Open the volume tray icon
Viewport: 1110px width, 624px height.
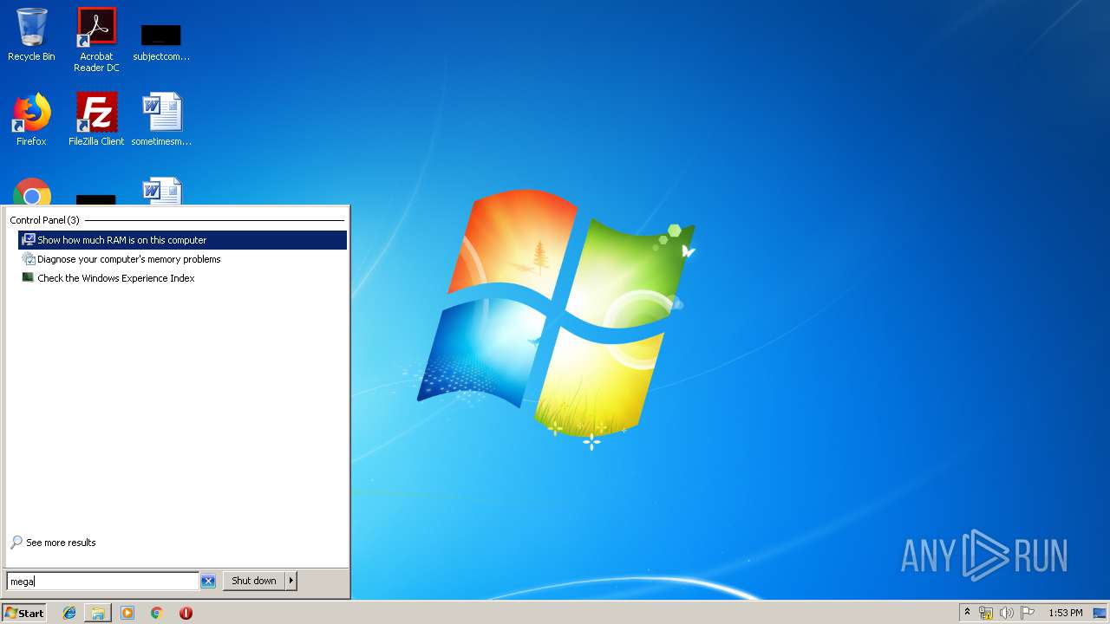[x=1006, y=613]
